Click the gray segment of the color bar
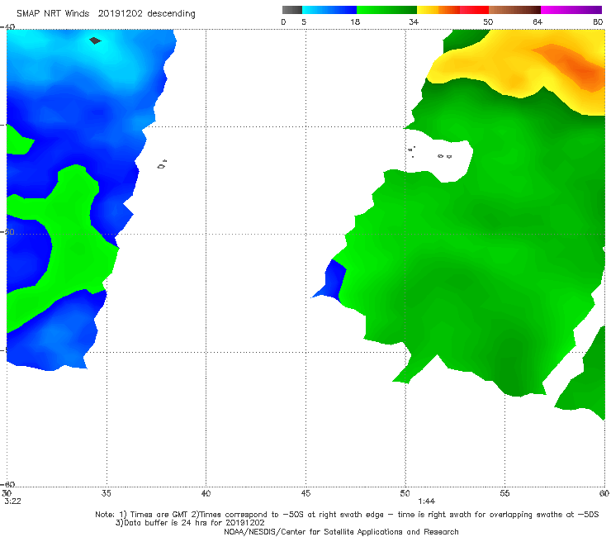Screen dimensions: 611x537 tap(292, 10)
